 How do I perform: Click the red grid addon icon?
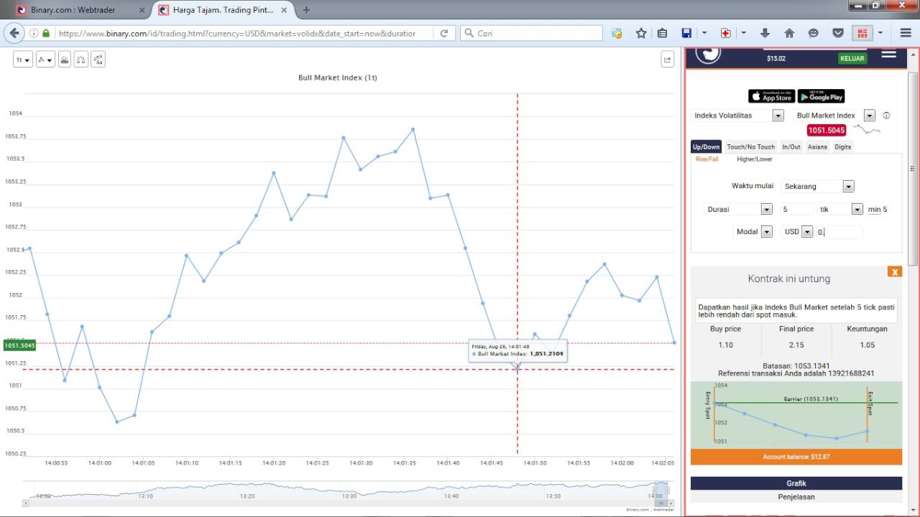click(862, 33)
